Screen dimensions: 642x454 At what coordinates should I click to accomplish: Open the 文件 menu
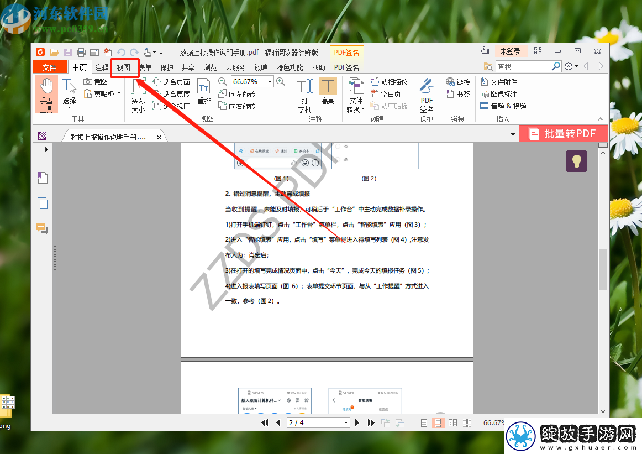pyautogui.click(x=50, y=67)
